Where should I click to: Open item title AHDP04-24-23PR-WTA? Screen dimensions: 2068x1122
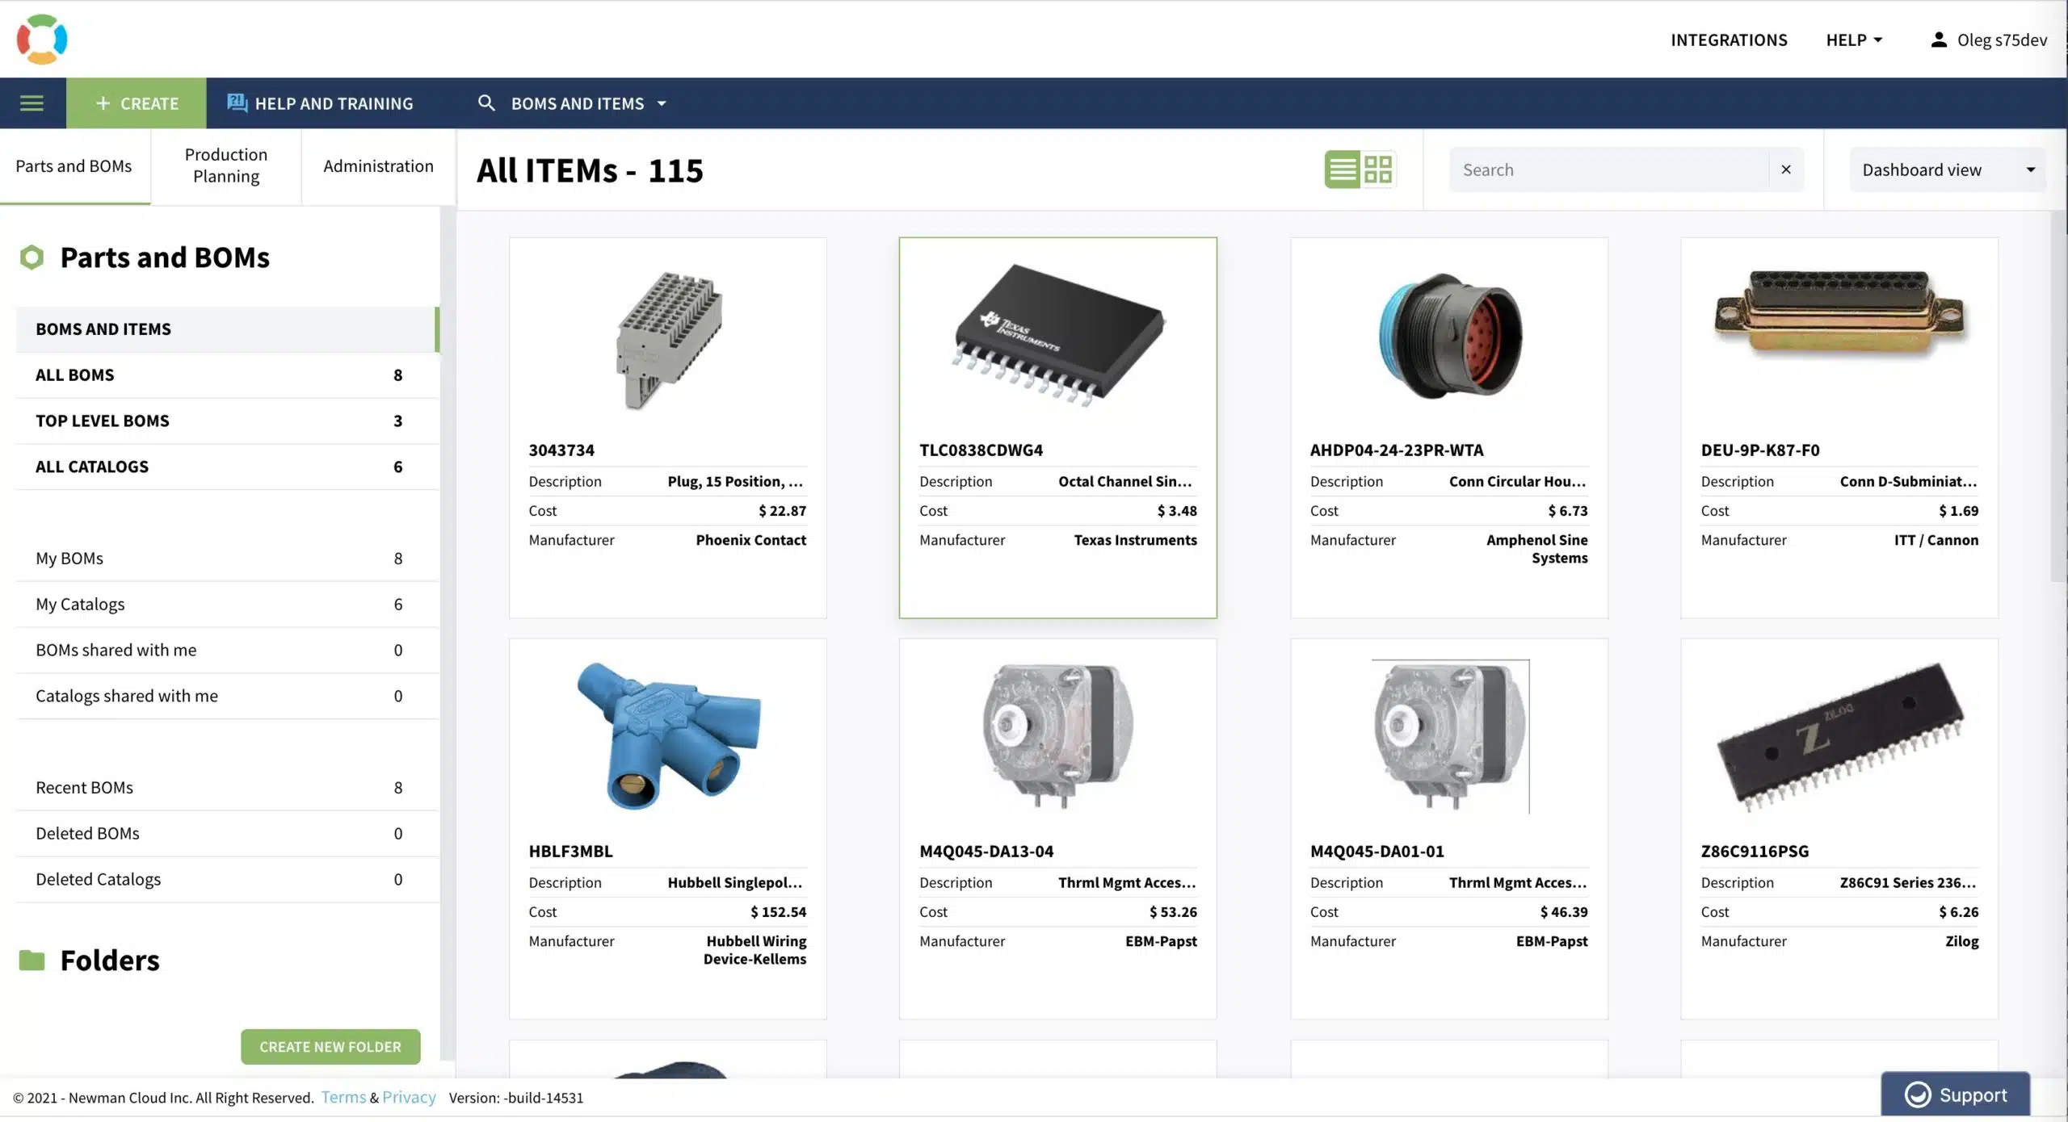click(1397, 450)
